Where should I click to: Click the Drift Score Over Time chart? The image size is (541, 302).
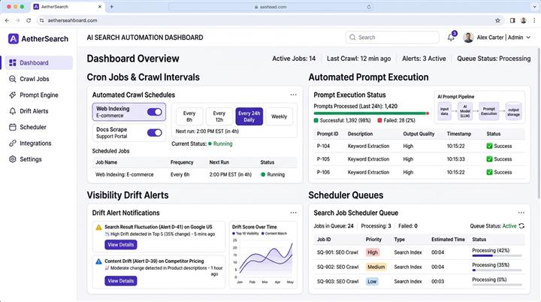point(262,255)
